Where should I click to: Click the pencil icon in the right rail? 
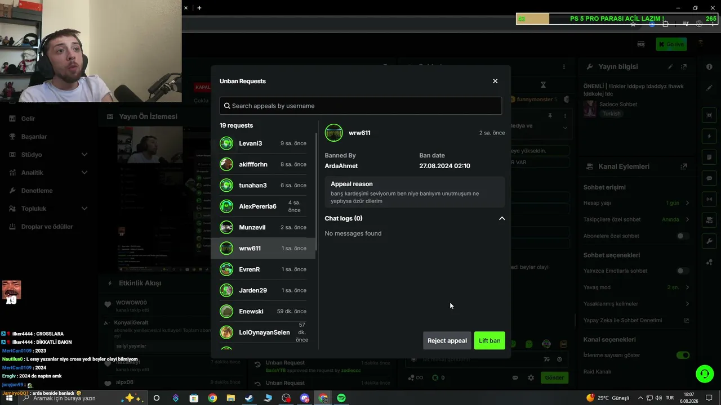pos(709,88)
